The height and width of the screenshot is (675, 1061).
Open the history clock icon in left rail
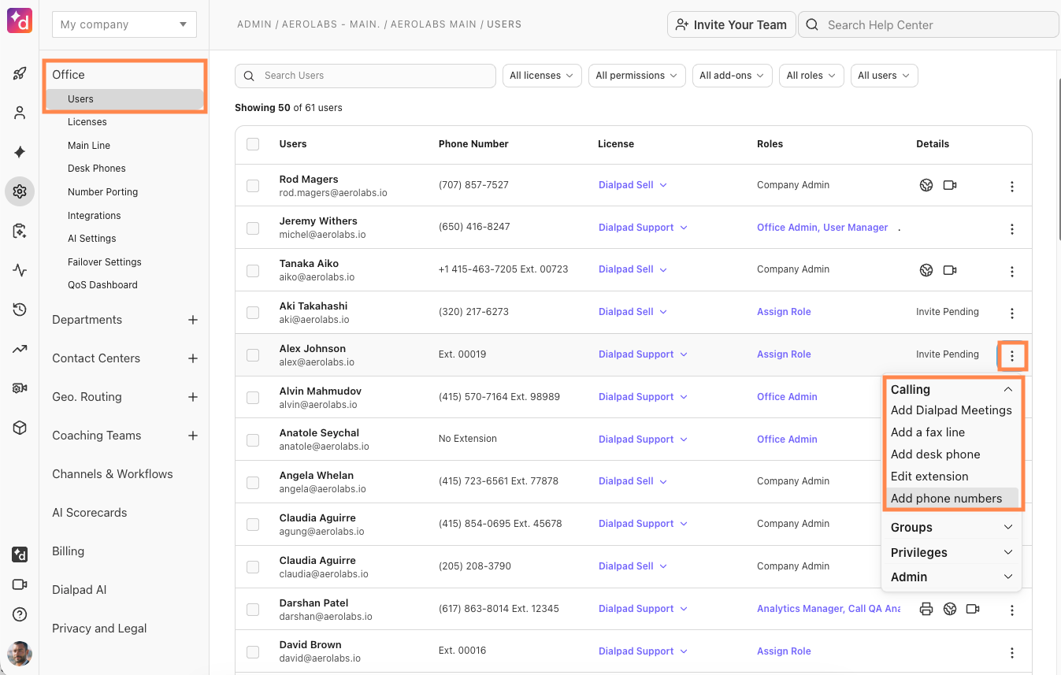click(20, 310)
